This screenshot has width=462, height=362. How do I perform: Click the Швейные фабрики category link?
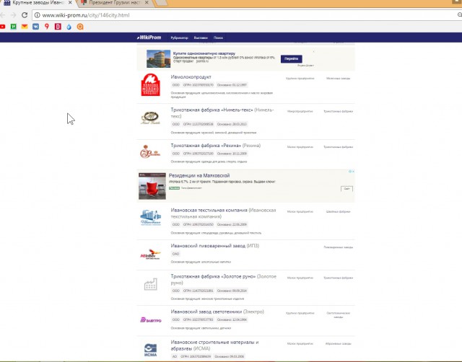click(x=339, y=211)
